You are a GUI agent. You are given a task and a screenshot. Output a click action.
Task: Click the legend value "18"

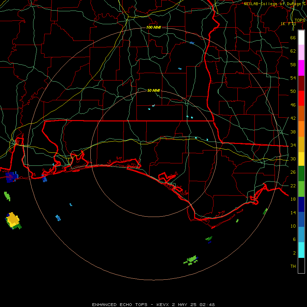click(x=293, y=199)
